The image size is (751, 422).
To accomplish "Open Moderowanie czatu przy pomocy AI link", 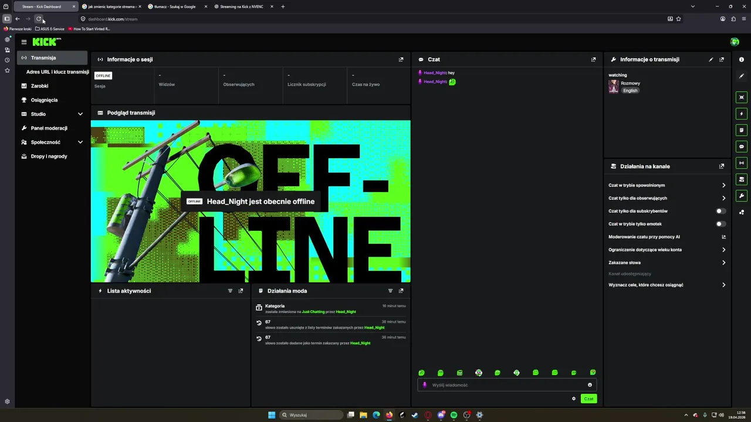I will [x=667, y=237].
